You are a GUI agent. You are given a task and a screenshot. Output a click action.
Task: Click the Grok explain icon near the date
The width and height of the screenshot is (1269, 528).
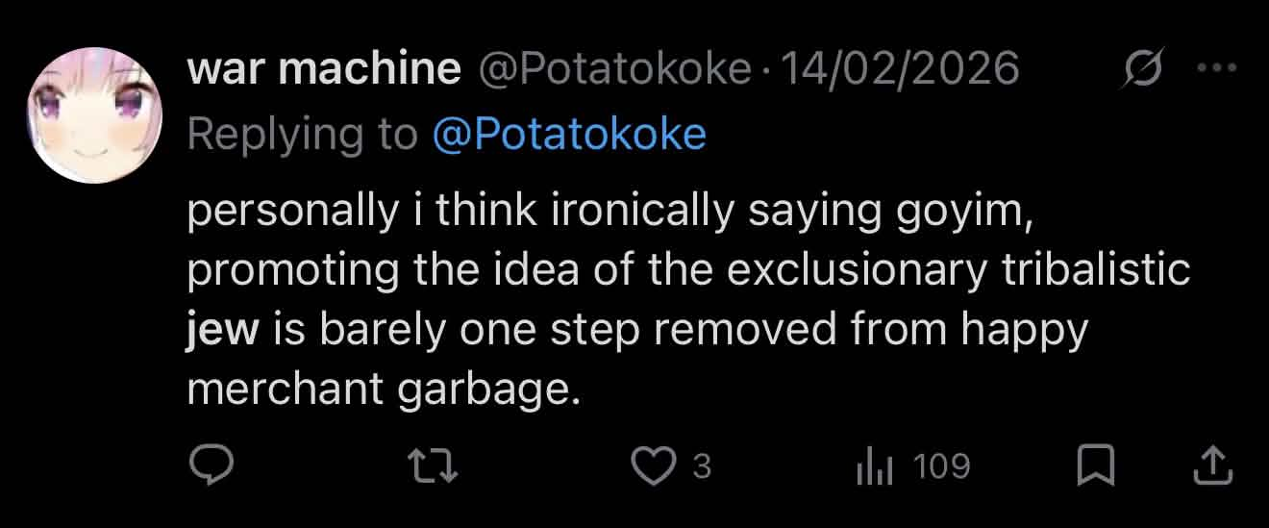pyautogui.click(x=1143, y=69)
